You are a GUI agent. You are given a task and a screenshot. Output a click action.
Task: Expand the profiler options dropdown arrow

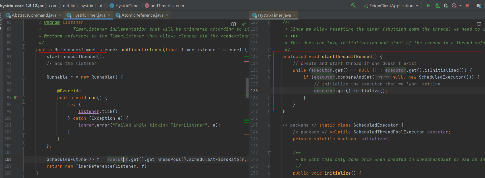pyautogui.click(x=460, y=6)
